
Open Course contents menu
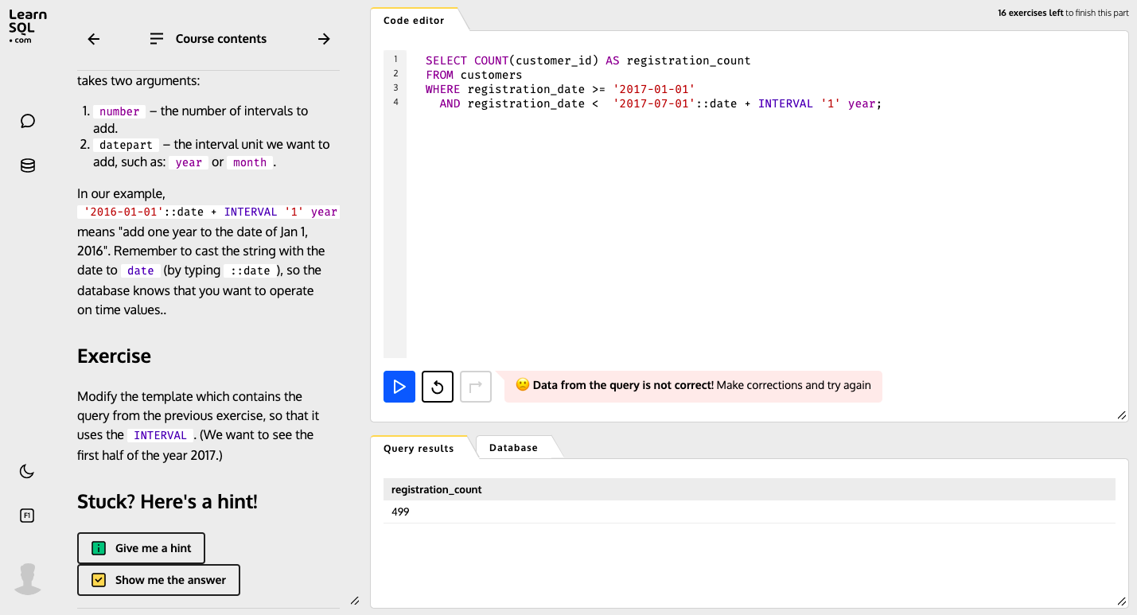(x=208, y=39)
